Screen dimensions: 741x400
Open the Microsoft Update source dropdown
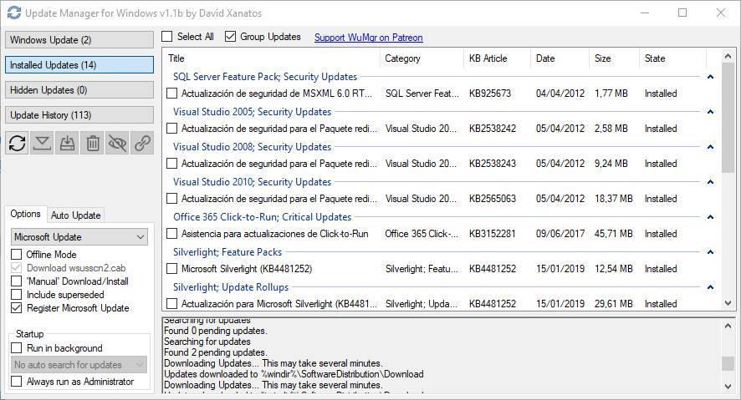79,237
